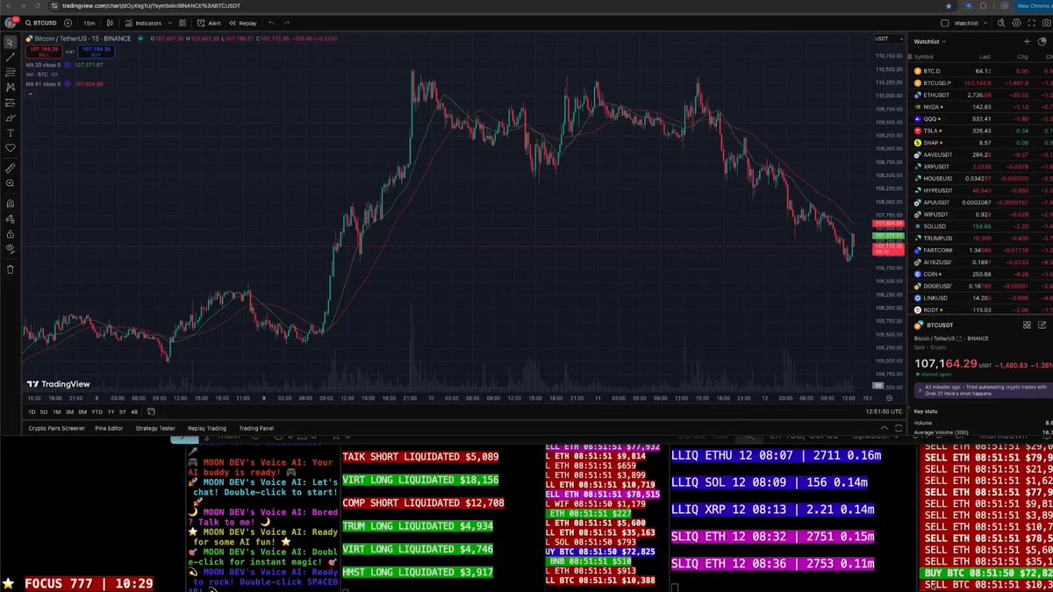Expand the Watchlist panel title dropdown

(929, 41)
